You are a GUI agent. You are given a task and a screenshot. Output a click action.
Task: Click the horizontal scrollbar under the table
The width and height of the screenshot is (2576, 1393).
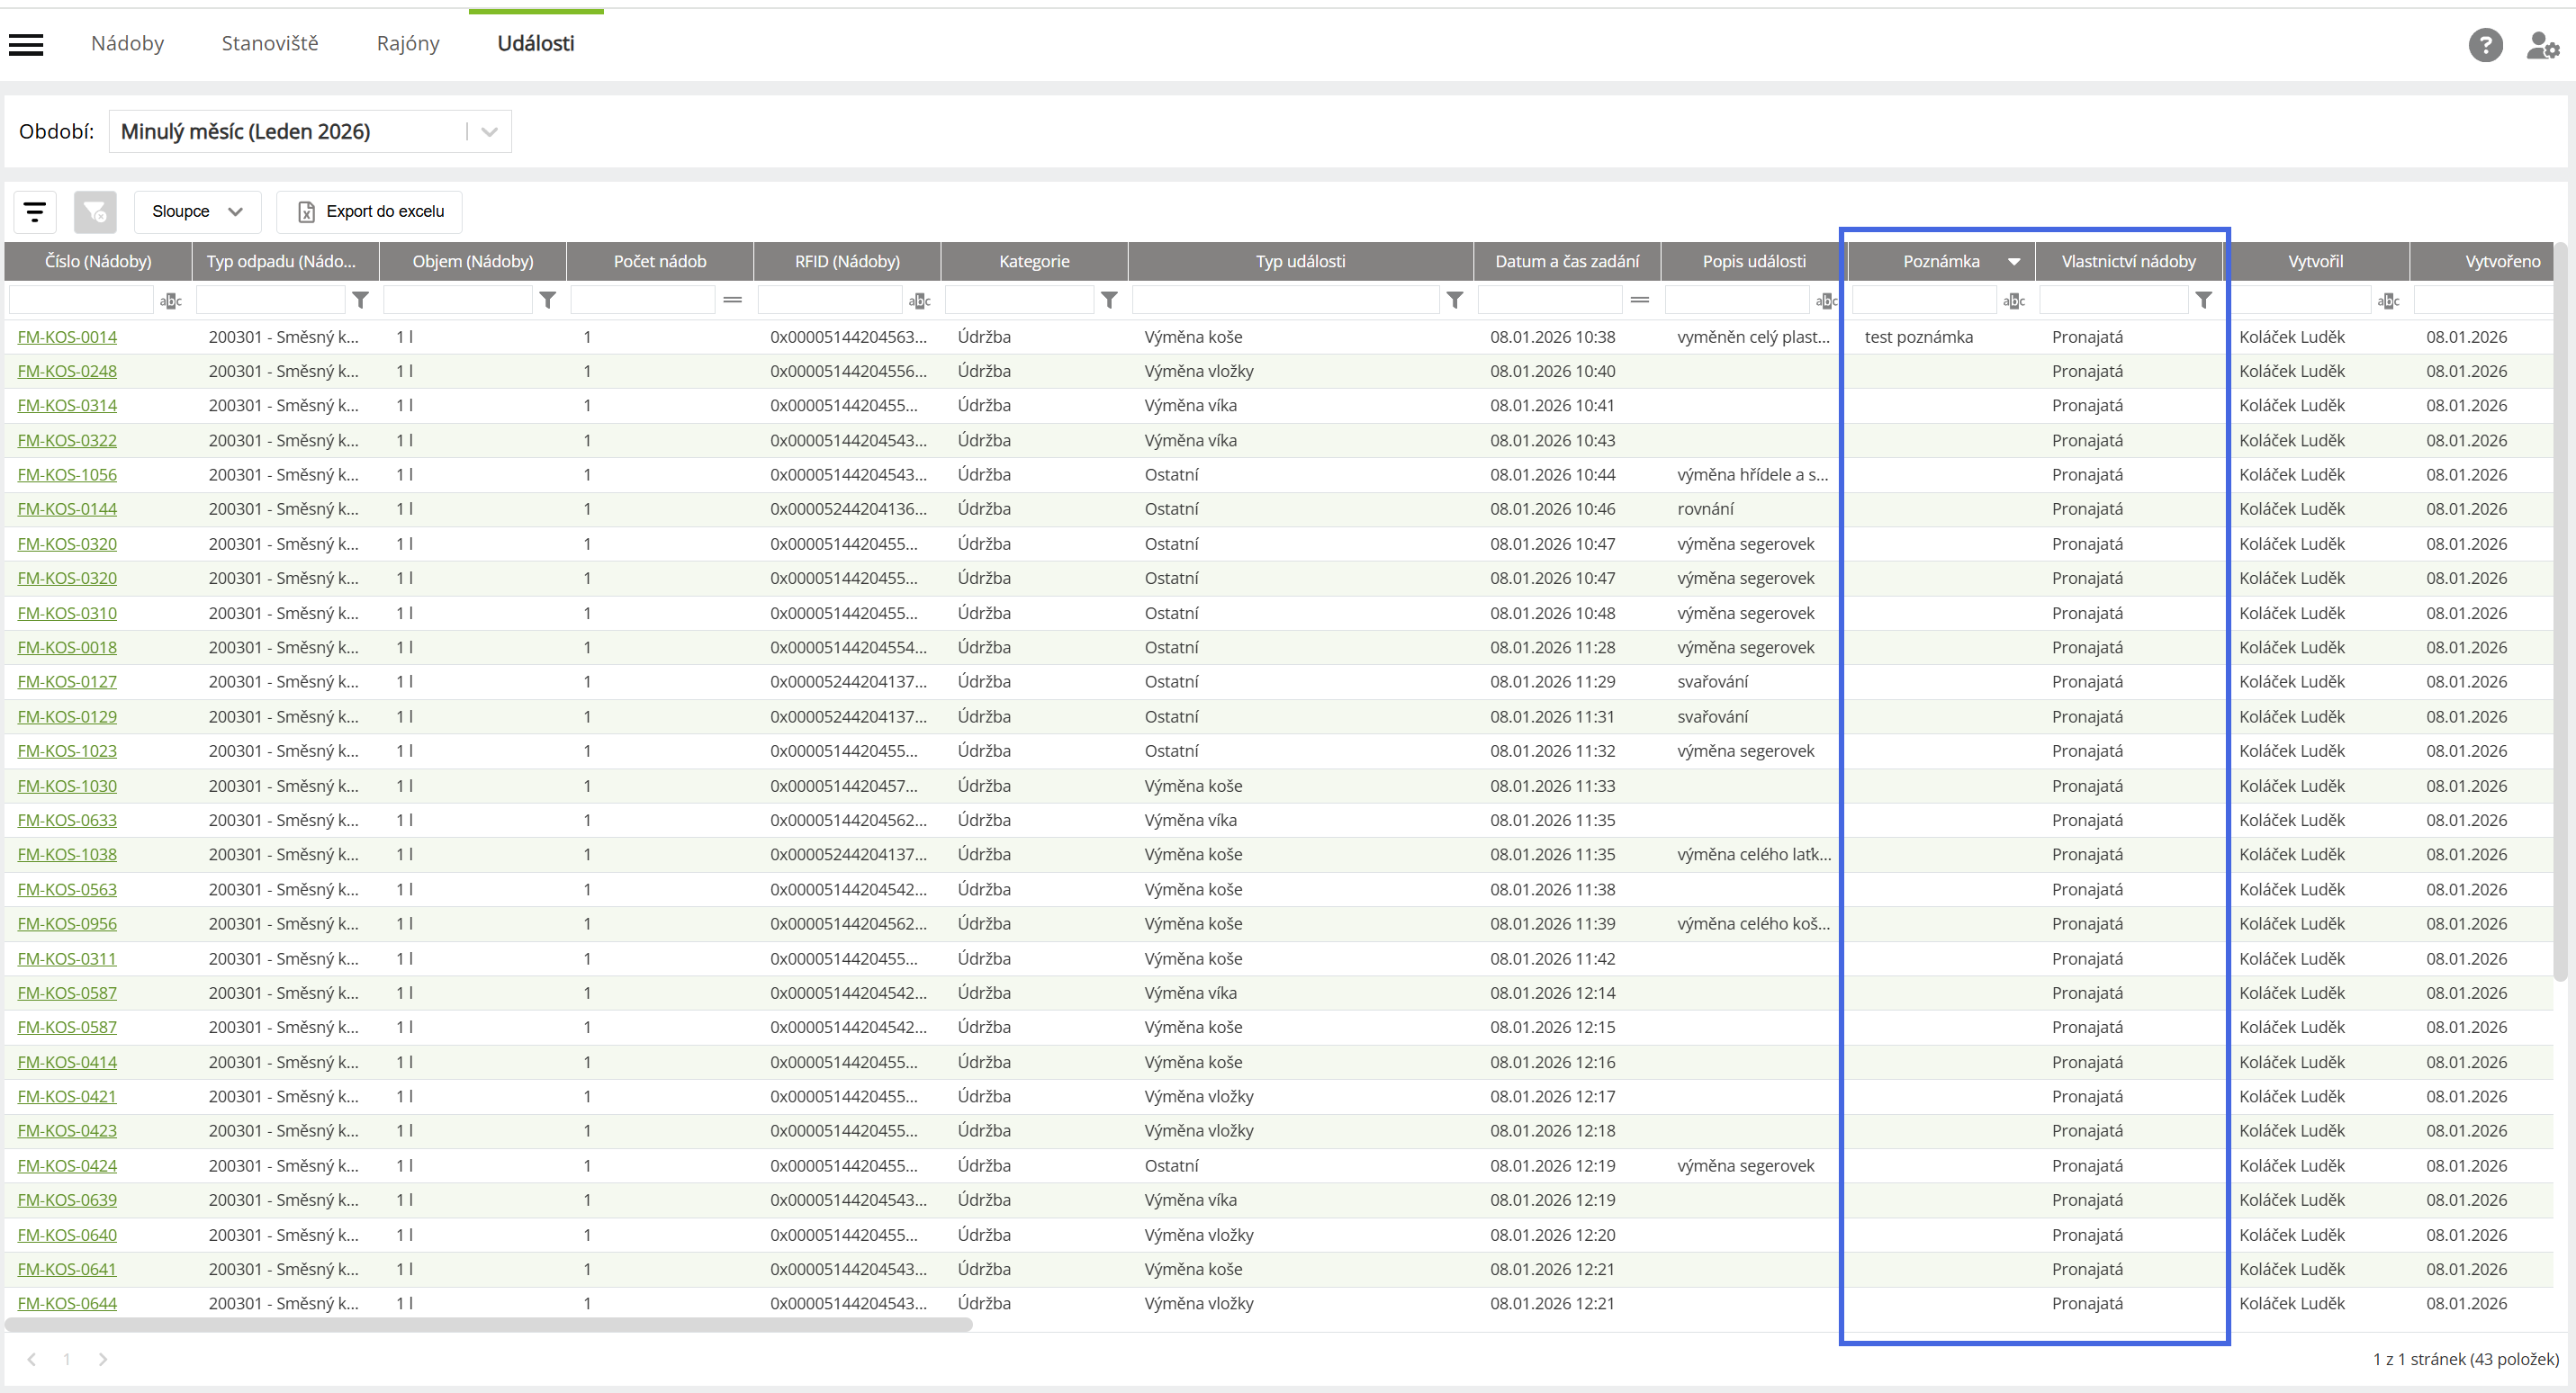click(488, 1324)
